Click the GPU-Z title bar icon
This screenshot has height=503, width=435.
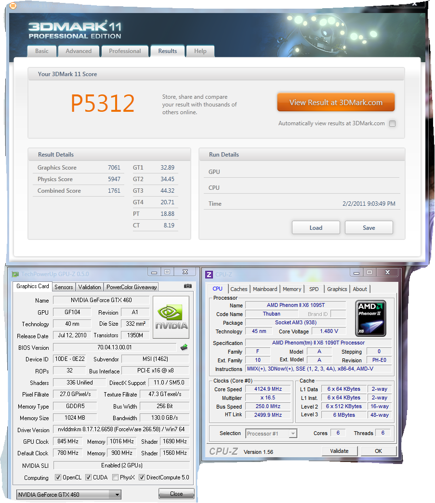[x=15, y=274]
